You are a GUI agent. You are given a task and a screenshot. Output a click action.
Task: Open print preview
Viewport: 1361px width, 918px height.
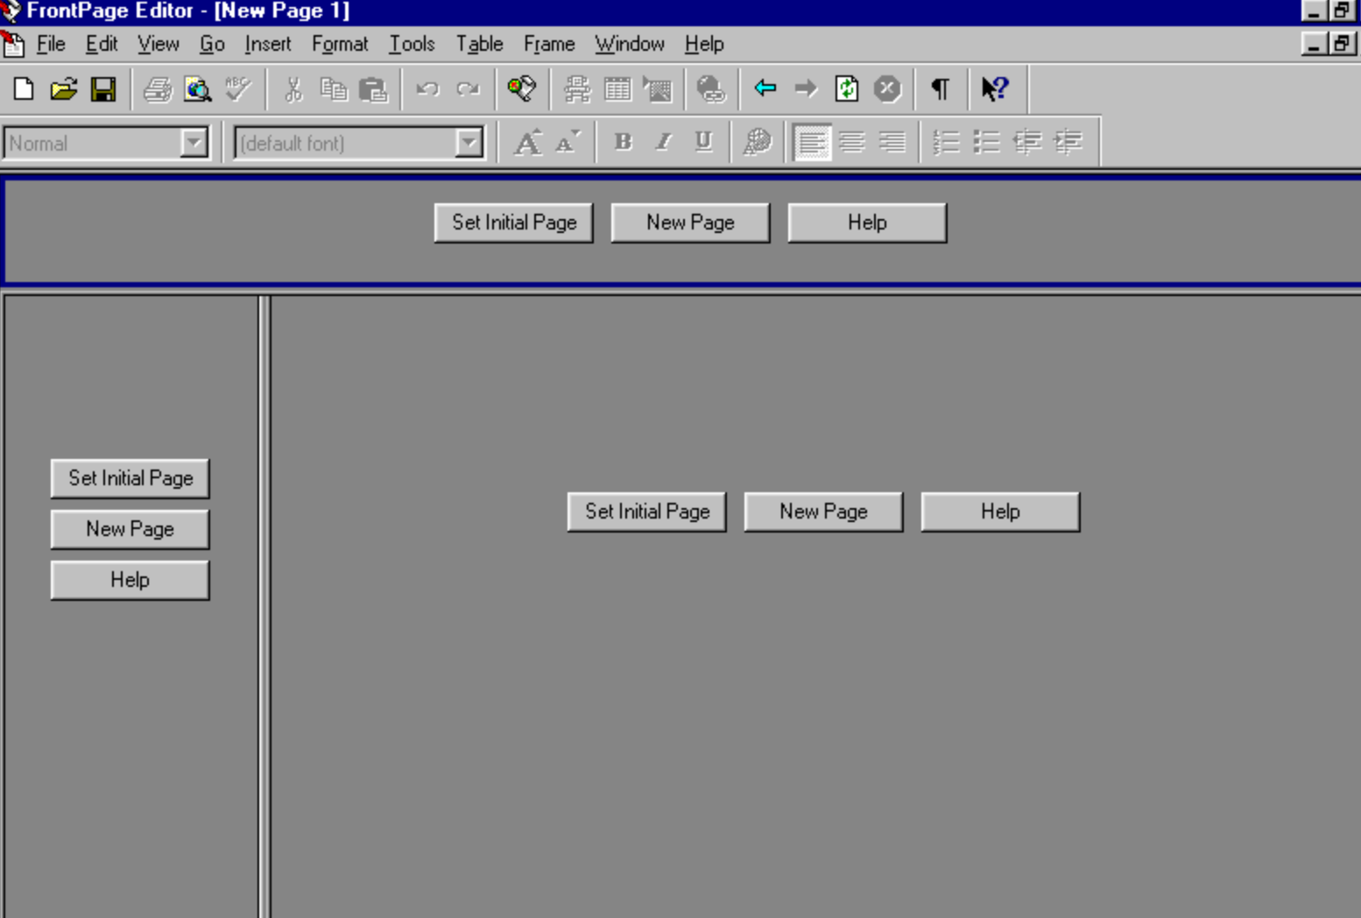click(x=198, y=88)
